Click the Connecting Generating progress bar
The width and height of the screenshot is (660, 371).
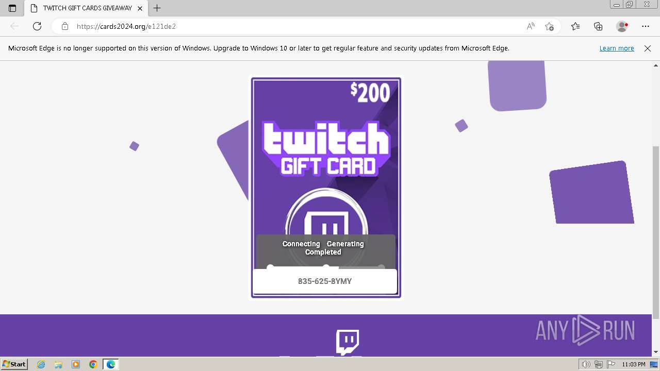pos(326,267)
